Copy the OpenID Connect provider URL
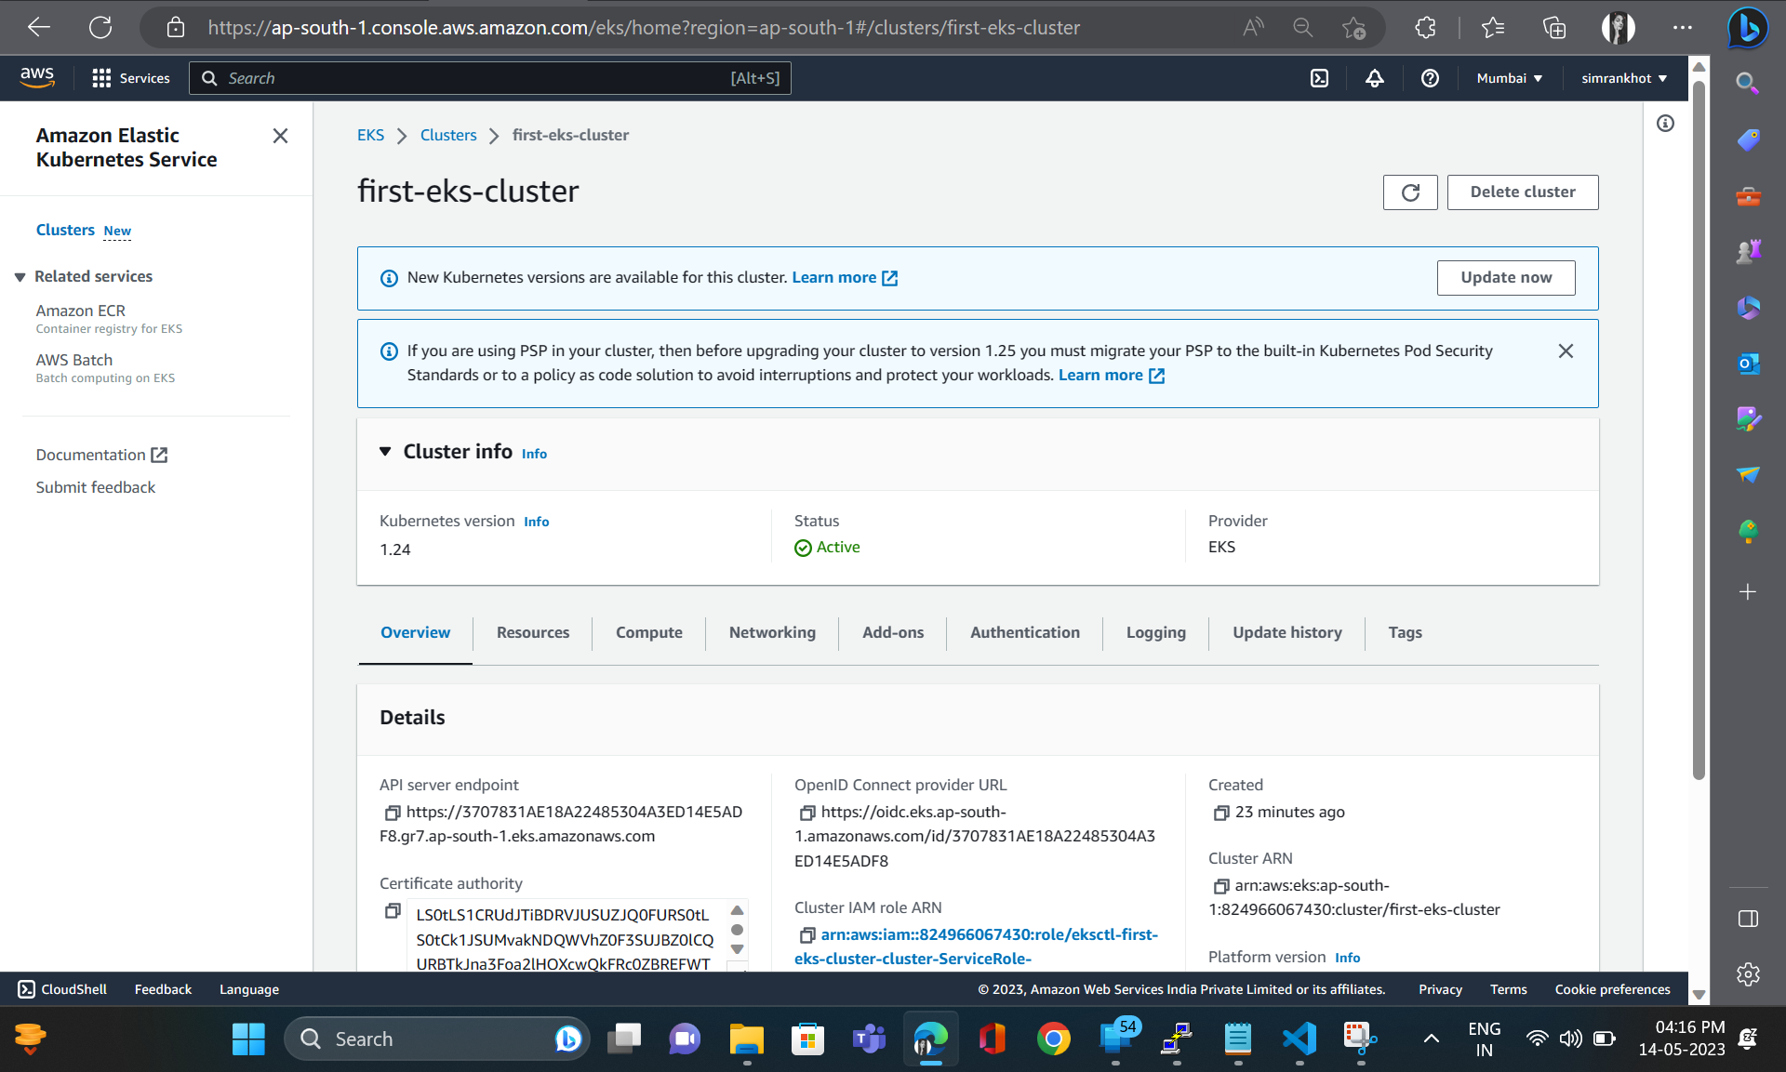The image size is (1786, 1072). coord(806,813)
